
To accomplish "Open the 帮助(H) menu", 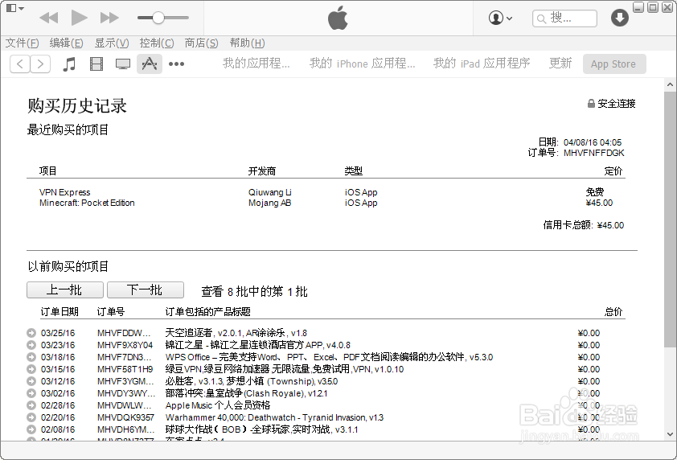I will click(248, 43).
